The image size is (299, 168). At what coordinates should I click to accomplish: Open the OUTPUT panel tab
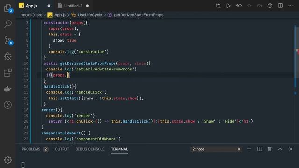coord(62,149)
